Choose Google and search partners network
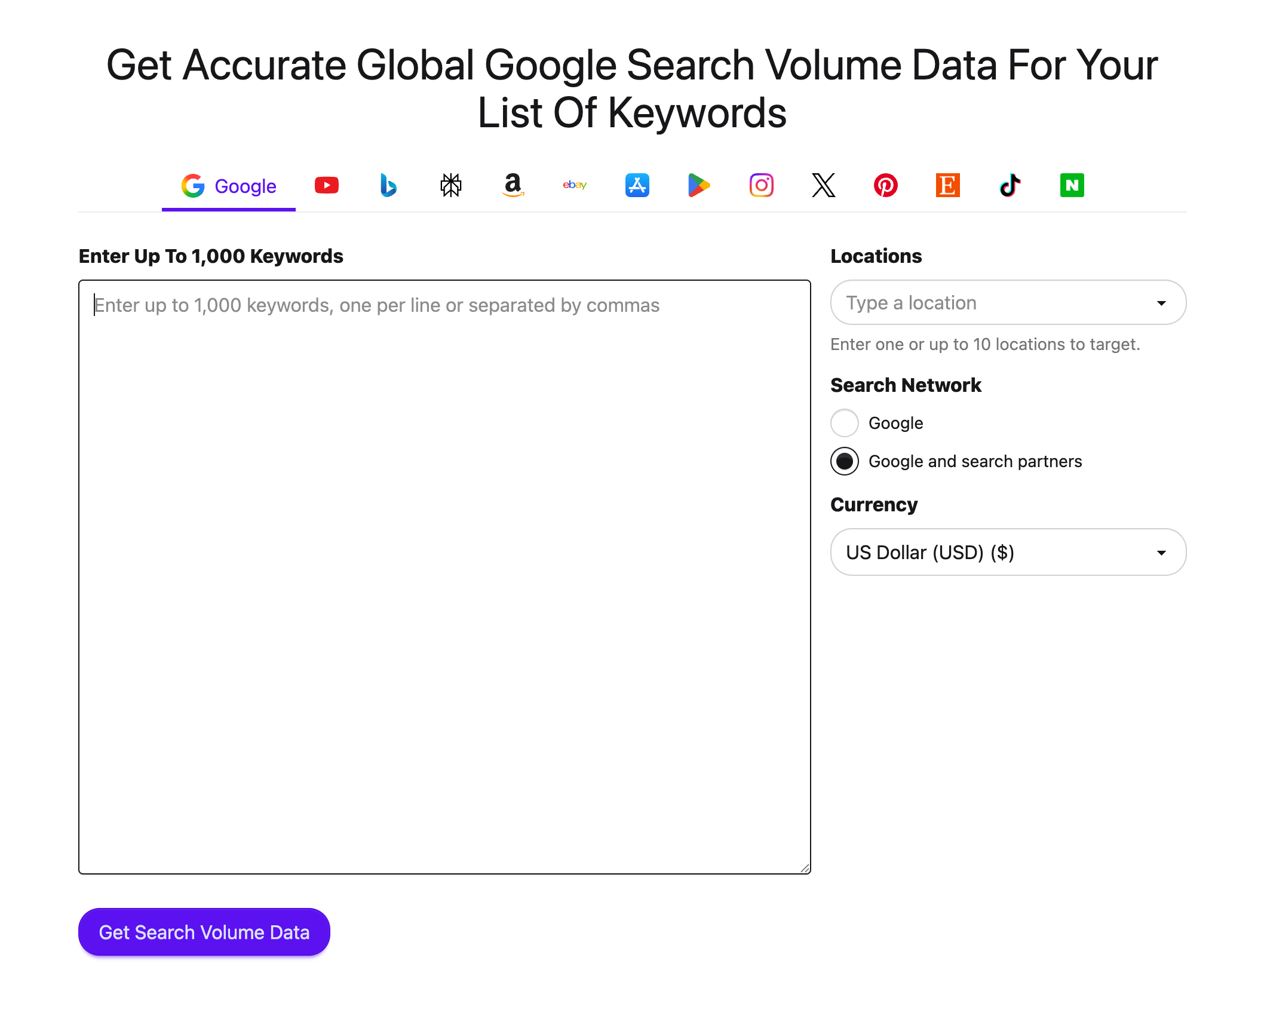1264x1031 pixels. click(844, 461)
